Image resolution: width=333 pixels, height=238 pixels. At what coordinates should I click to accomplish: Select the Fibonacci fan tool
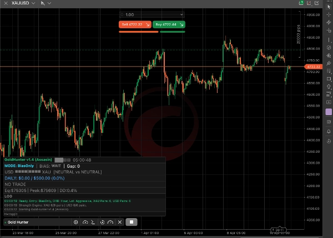coord(329,55)
